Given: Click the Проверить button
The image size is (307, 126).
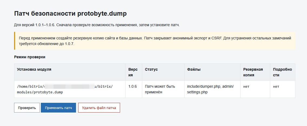Looking at the screenshot, I should (x=27, y=108).
